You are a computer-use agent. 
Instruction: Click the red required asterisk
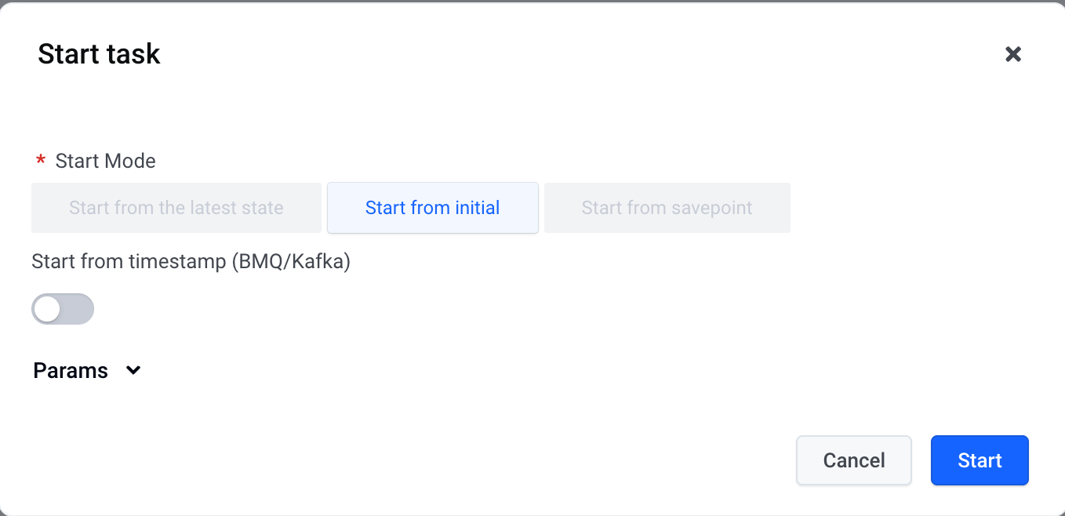(41, 162)
